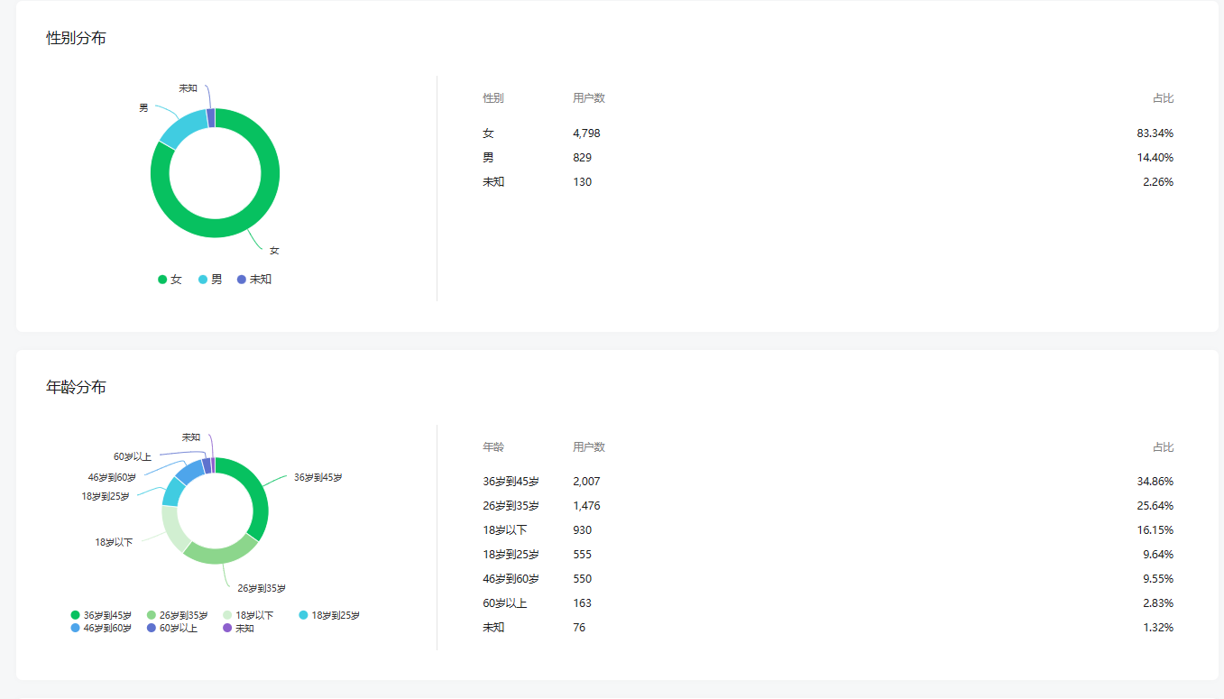Select the pale green 18岁以下 donut segment
The width and height of the screenshot is (1224, 699).
click(171, 529)
